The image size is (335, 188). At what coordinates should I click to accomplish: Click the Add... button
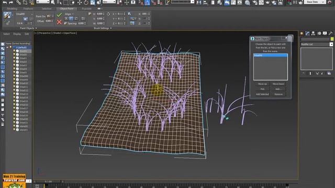coord(278,89)
